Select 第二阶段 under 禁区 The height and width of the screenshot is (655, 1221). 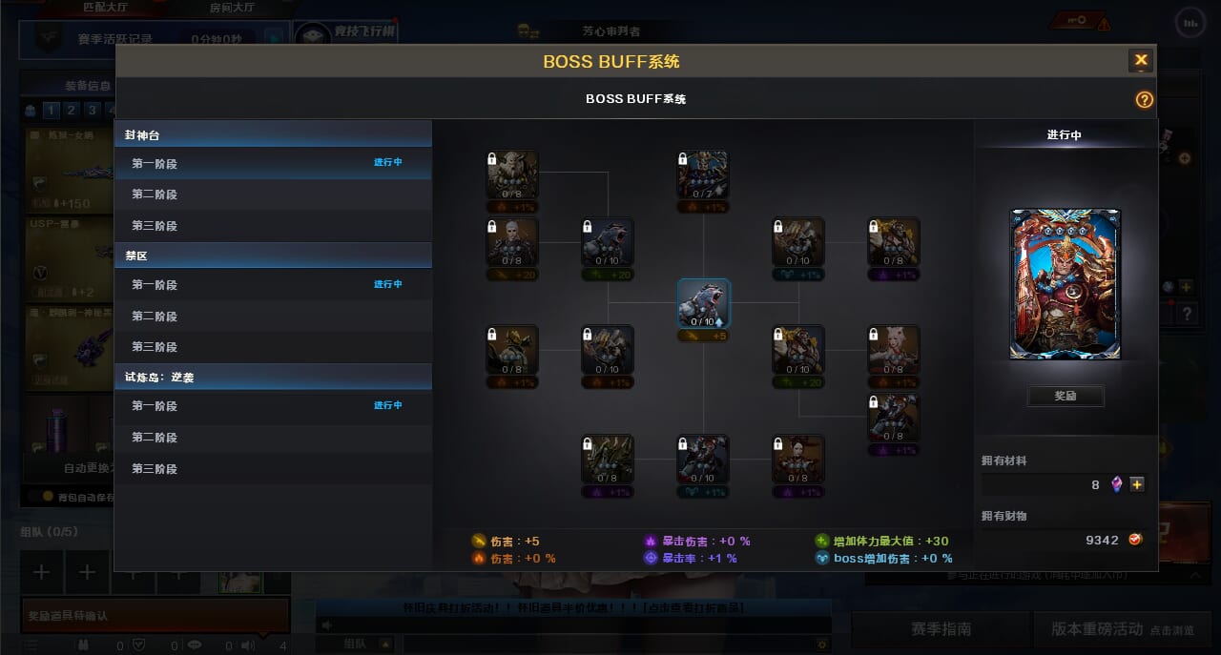coord(273,316)
